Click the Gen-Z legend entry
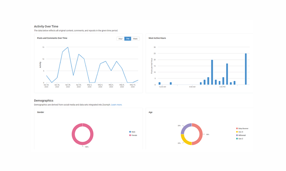The height and width of the screenshot is (171, 286). coord(241,139)
